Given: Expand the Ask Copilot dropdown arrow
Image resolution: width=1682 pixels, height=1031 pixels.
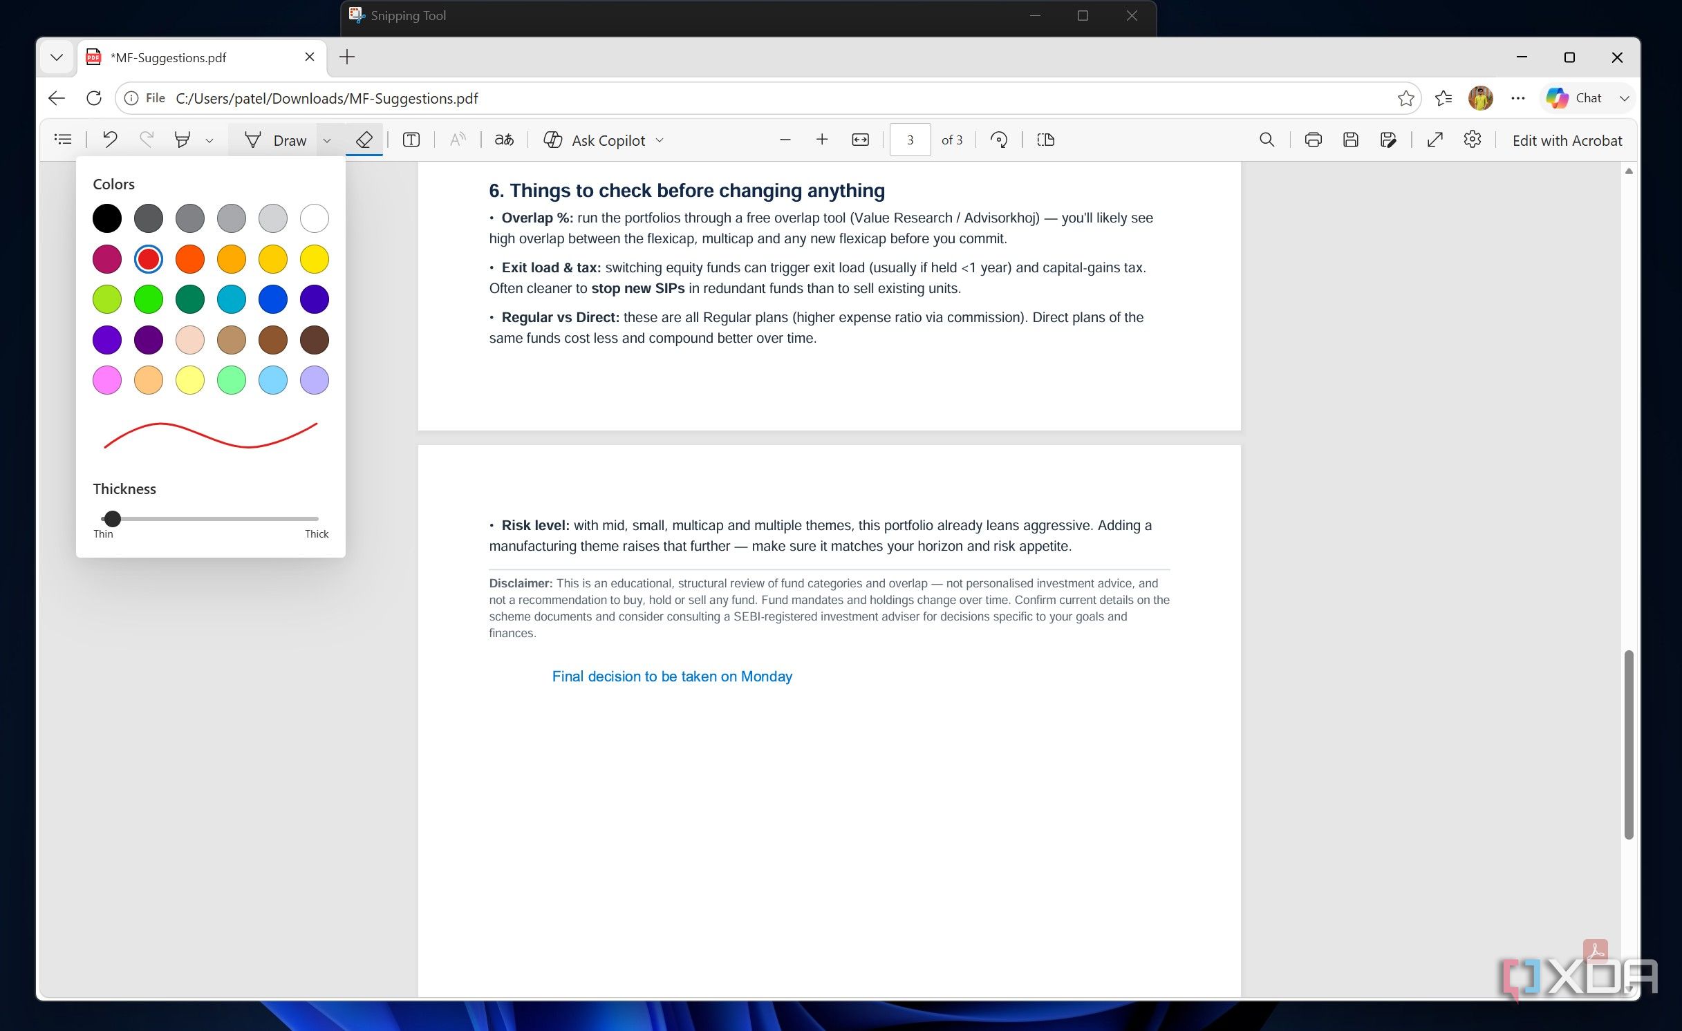Looking at the screenshot, I should [660, 140].
